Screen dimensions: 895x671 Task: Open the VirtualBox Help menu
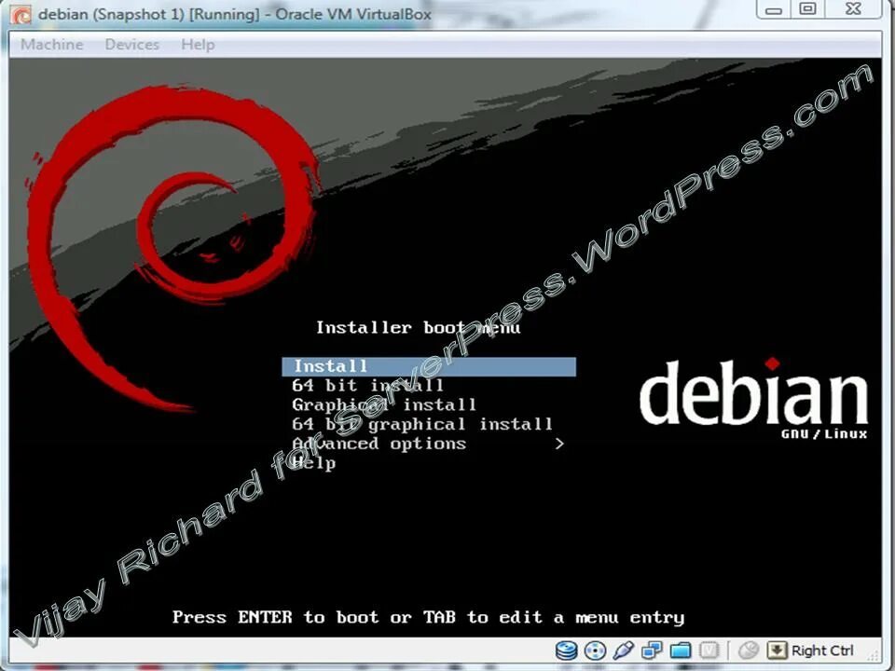(198, 45)
